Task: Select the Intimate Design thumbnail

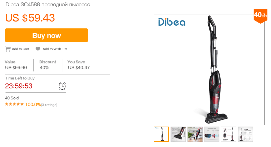Action: point(229,134)
